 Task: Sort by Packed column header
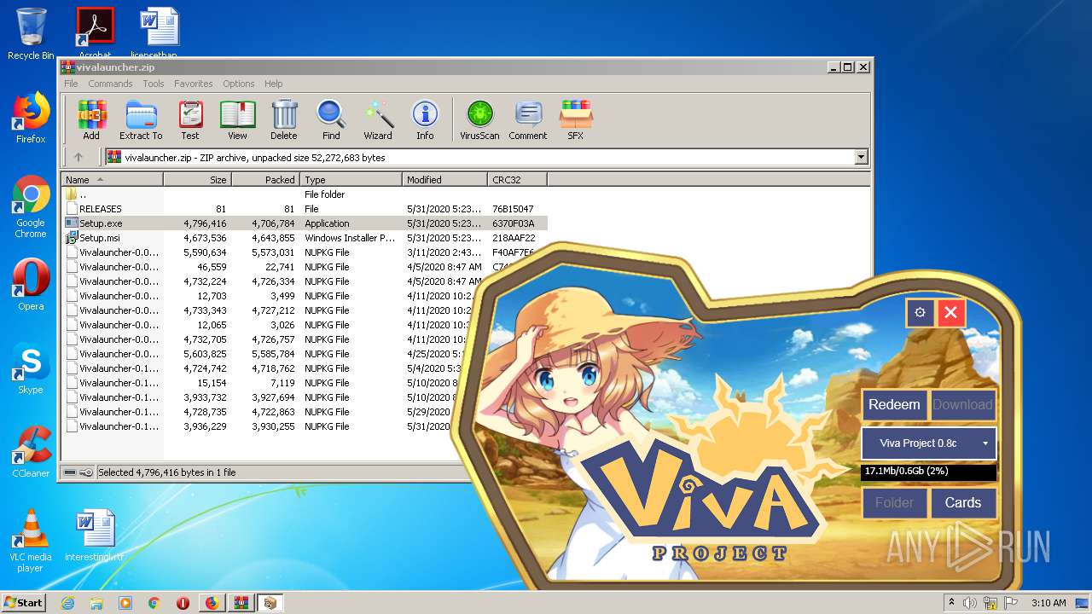point(266,180)
